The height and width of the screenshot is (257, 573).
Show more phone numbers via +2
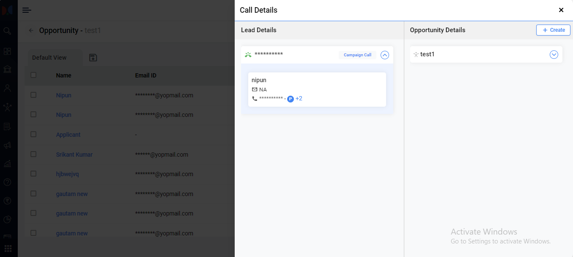point(299,99)
